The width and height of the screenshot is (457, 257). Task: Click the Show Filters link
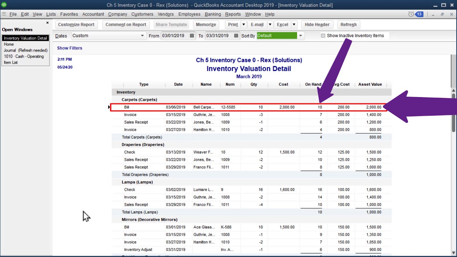tap(70, 48)
